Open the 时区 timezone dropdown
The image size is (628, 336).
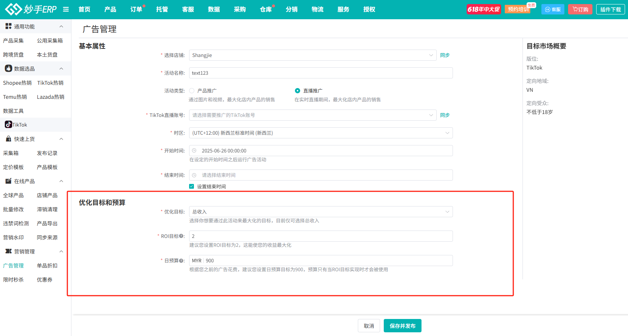click(321, 133)
